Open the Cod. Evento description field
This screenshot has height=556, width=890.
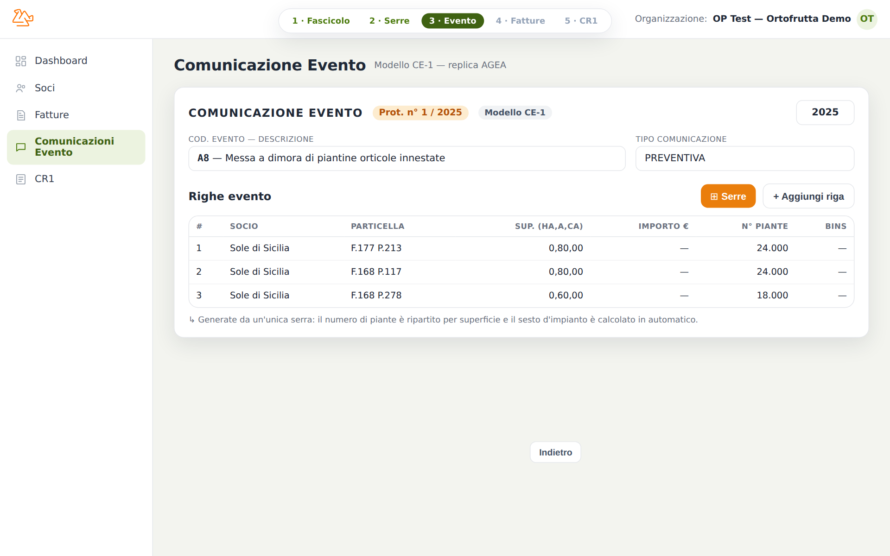(407, 158)
